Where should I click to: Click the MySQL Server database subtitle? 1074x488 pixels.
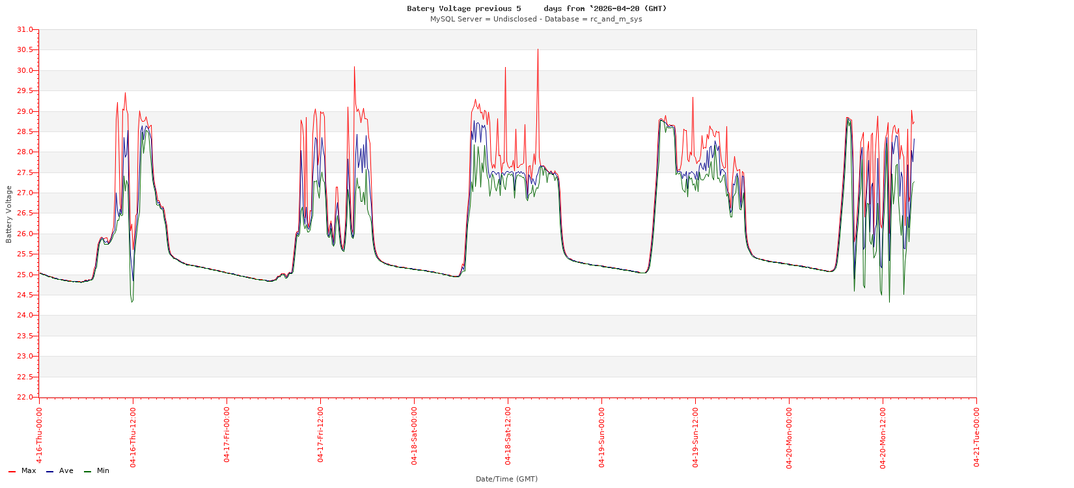pos(536,19)
